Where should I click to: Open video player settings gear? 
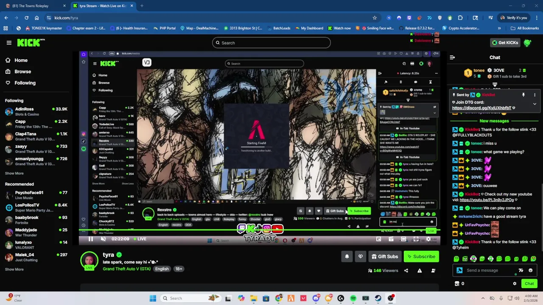[x=428, y=239]
